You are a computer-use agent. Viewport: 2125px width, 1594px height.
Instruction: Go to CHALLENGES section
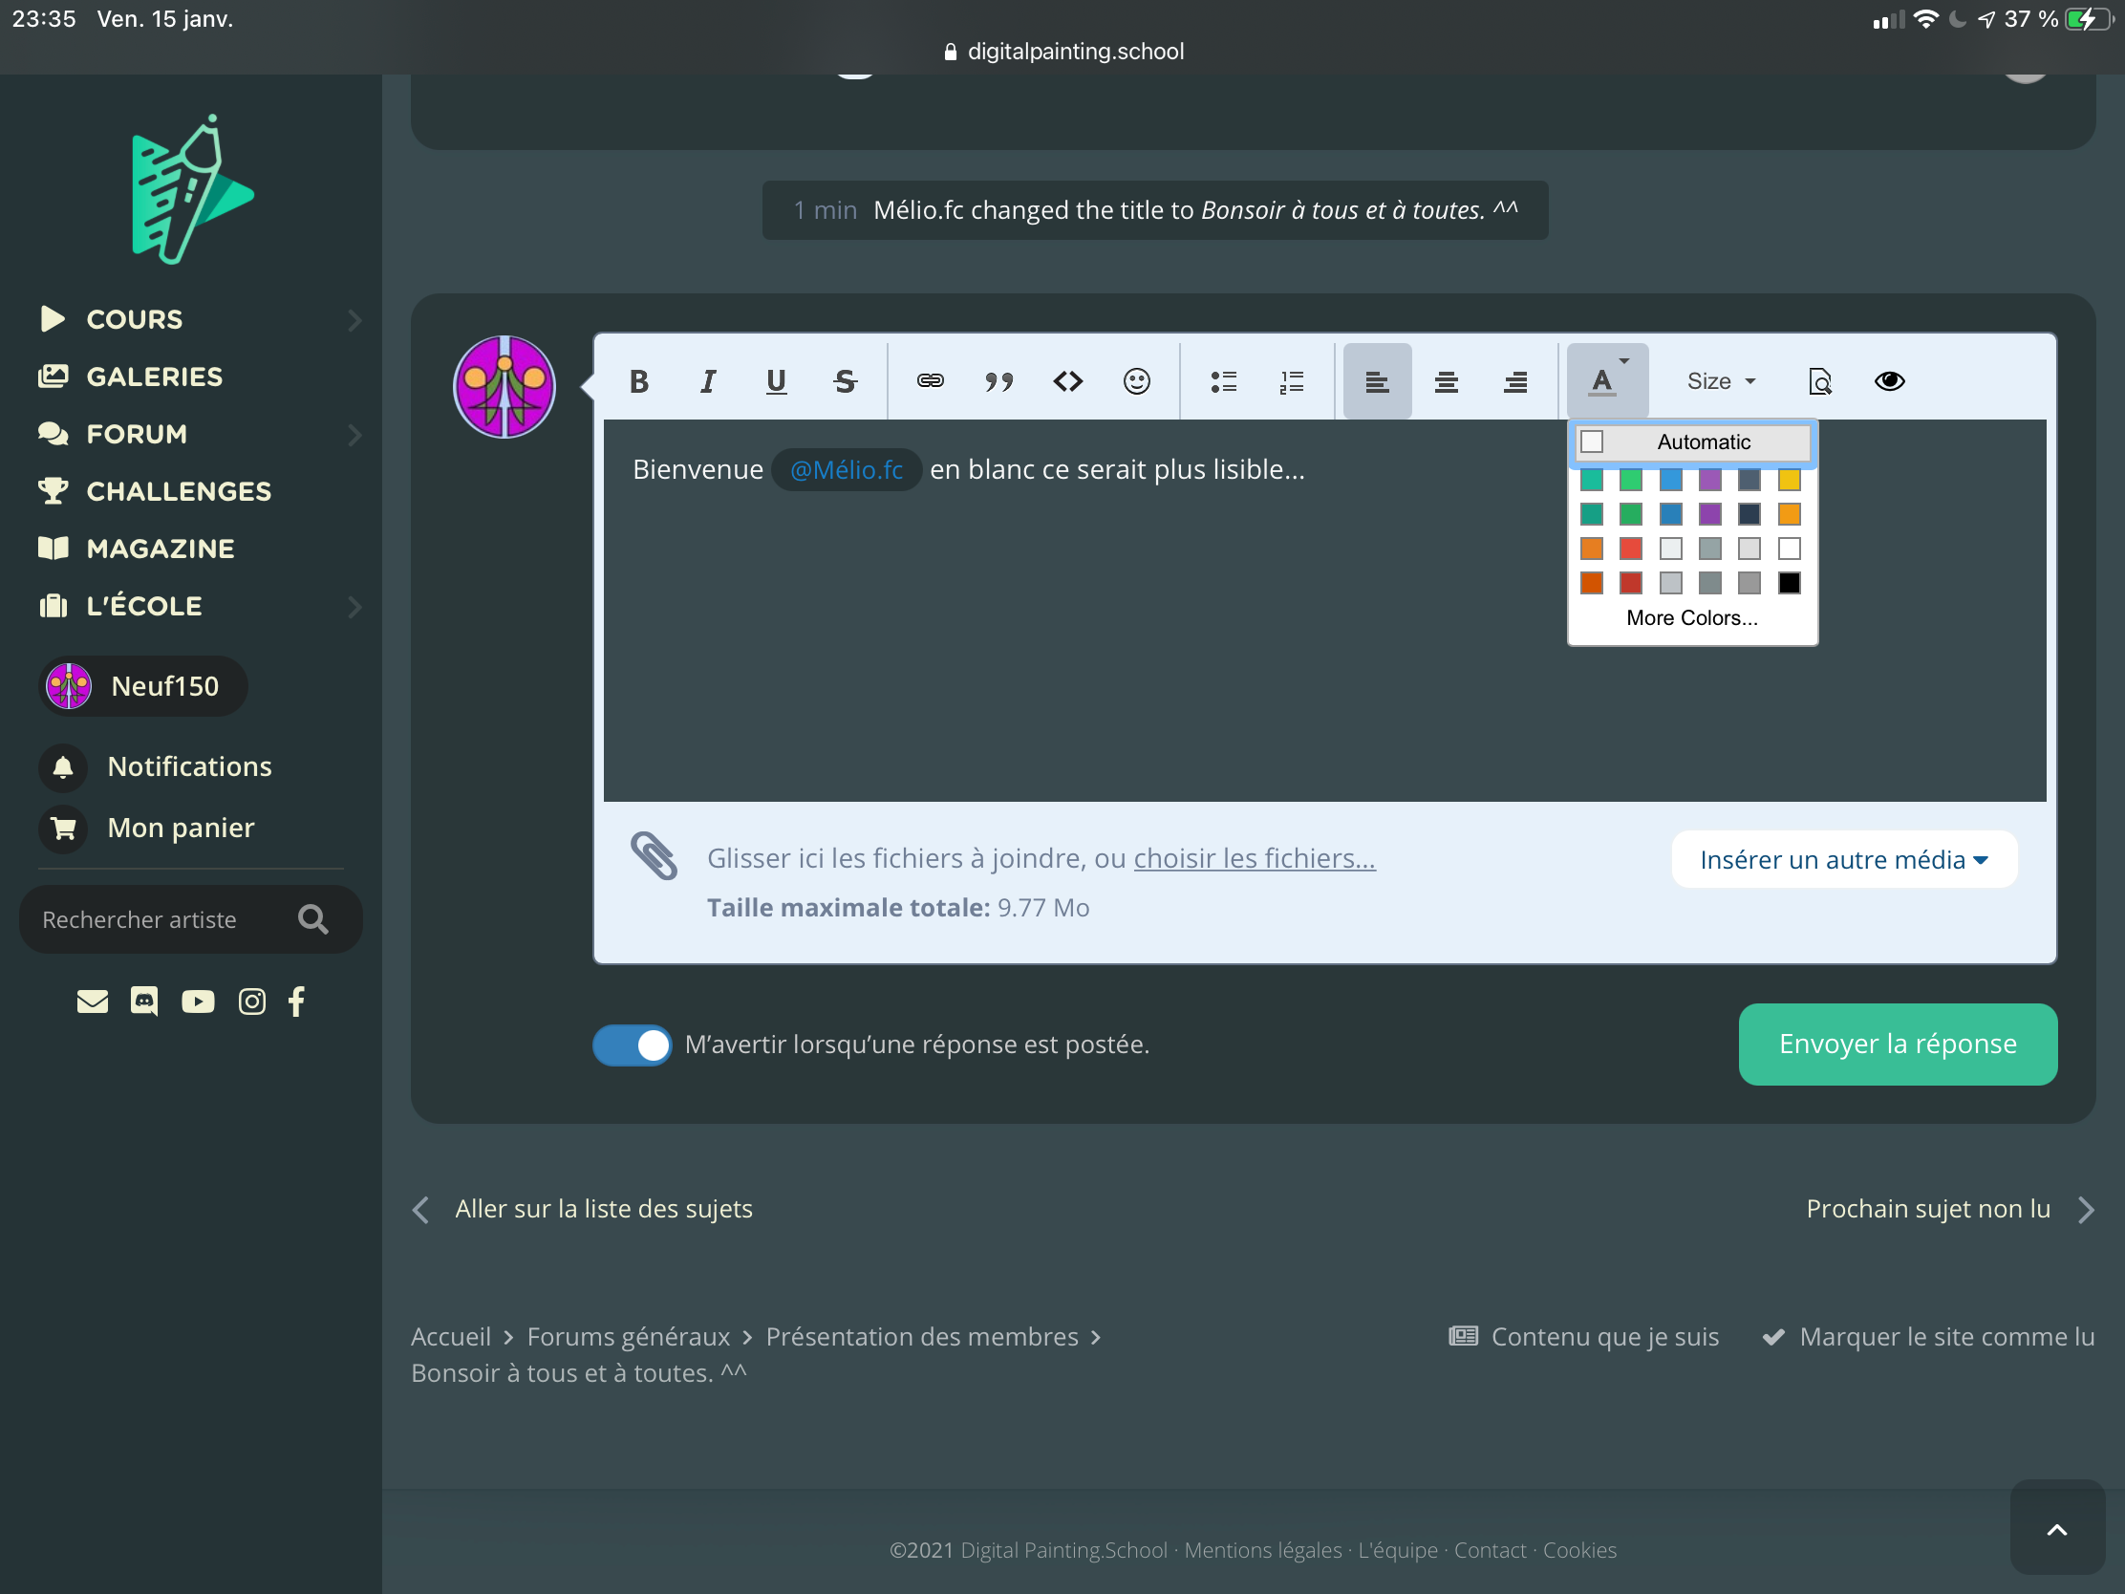[179, 491]
